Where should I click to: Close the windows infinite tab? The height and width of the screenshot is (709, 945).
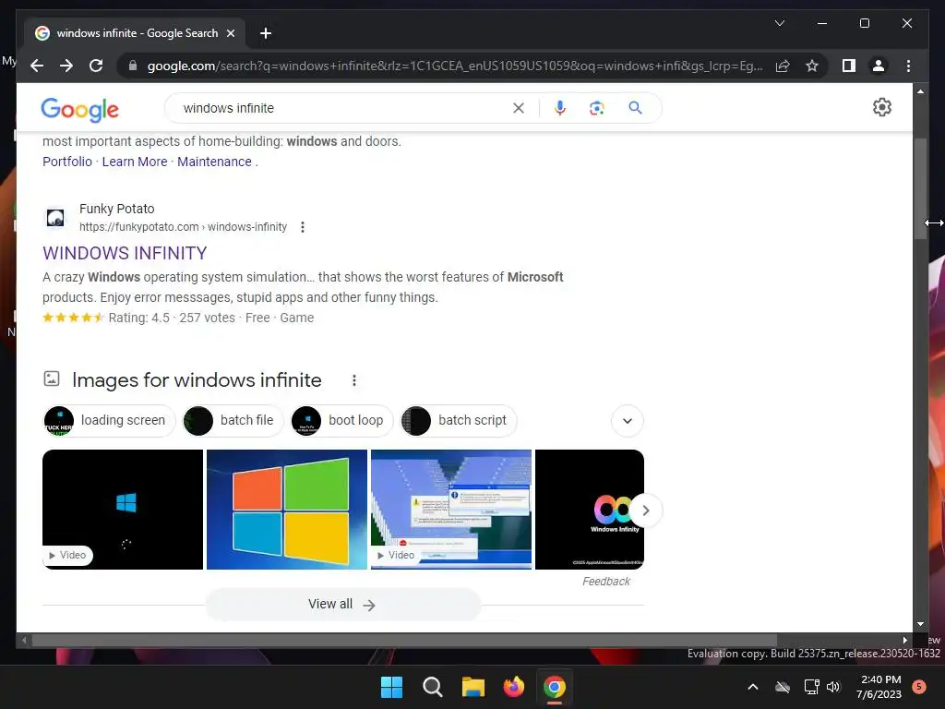(230, 33)
